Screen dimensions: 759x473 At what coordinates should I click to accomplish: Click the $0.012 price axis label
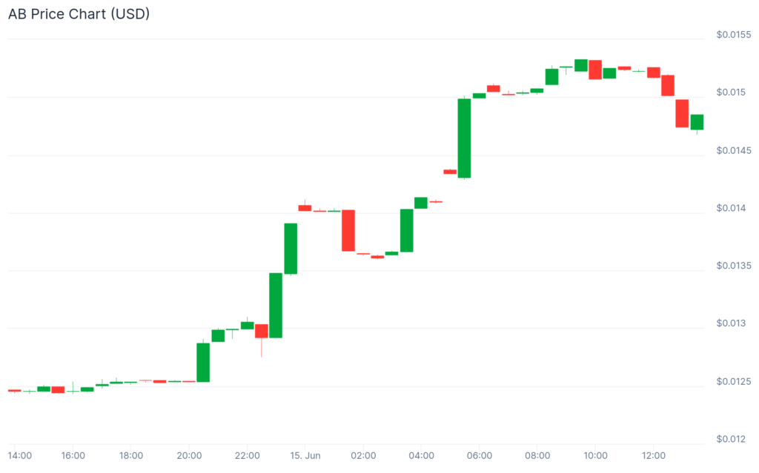[x=732, y=439]
